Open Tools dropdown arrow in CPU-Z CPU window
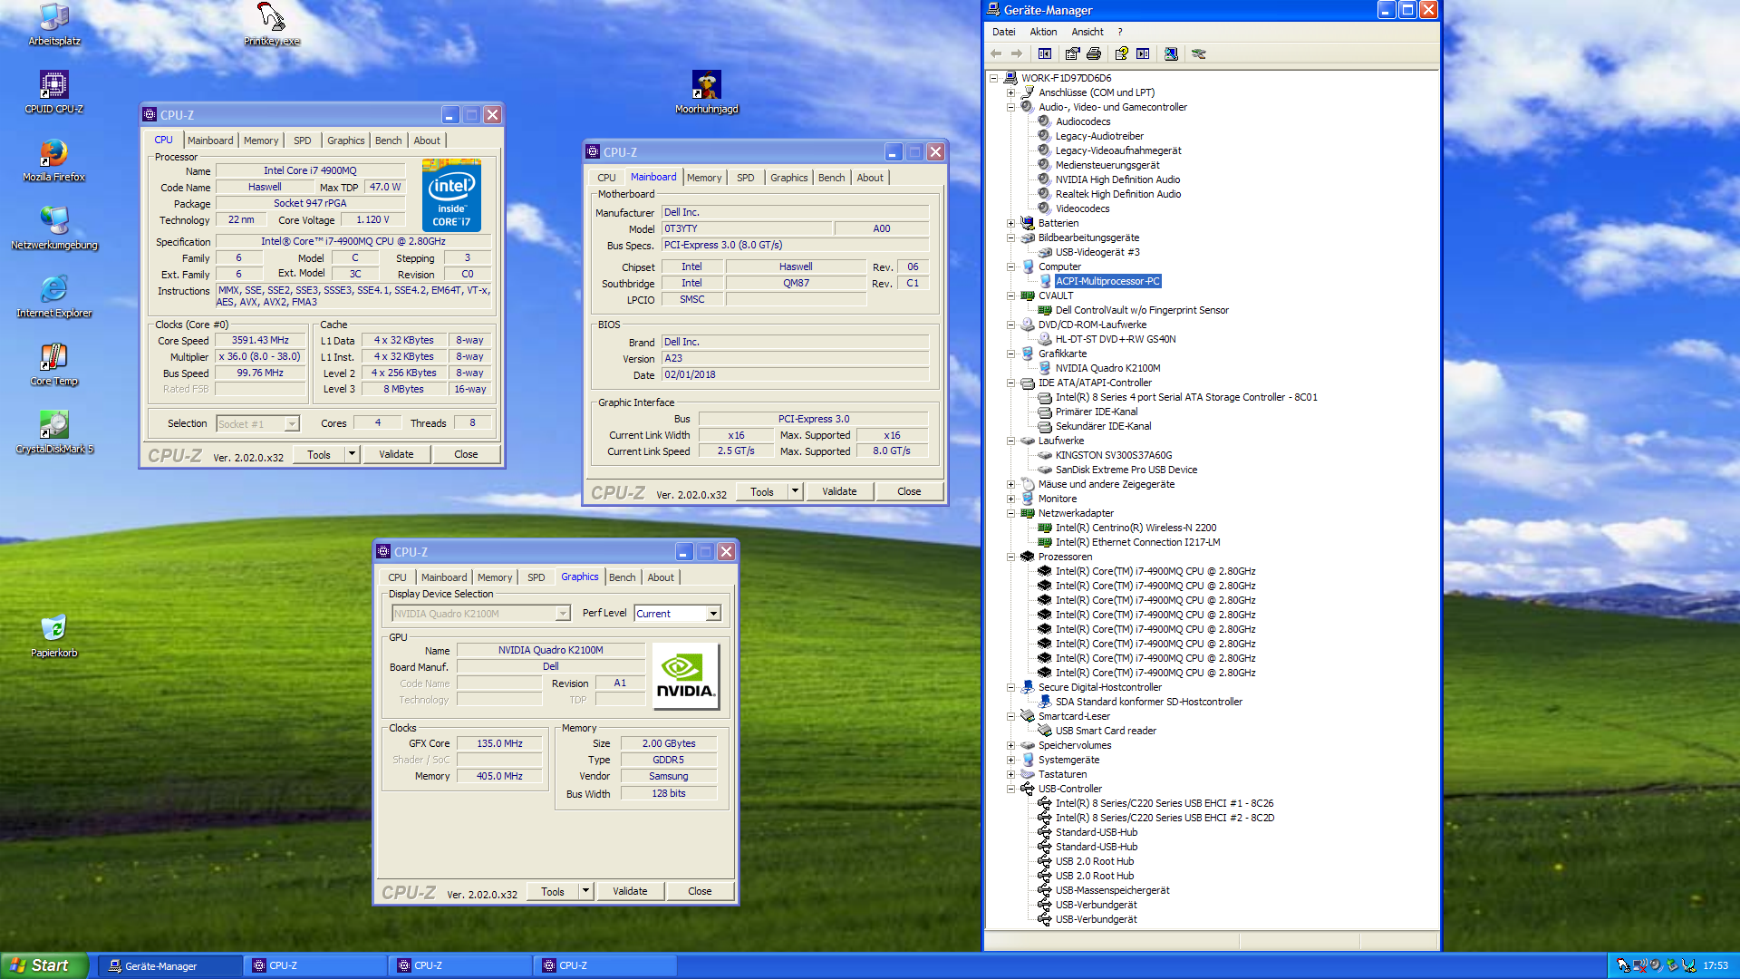This screenshot has height=979, width=1740. 352,454
